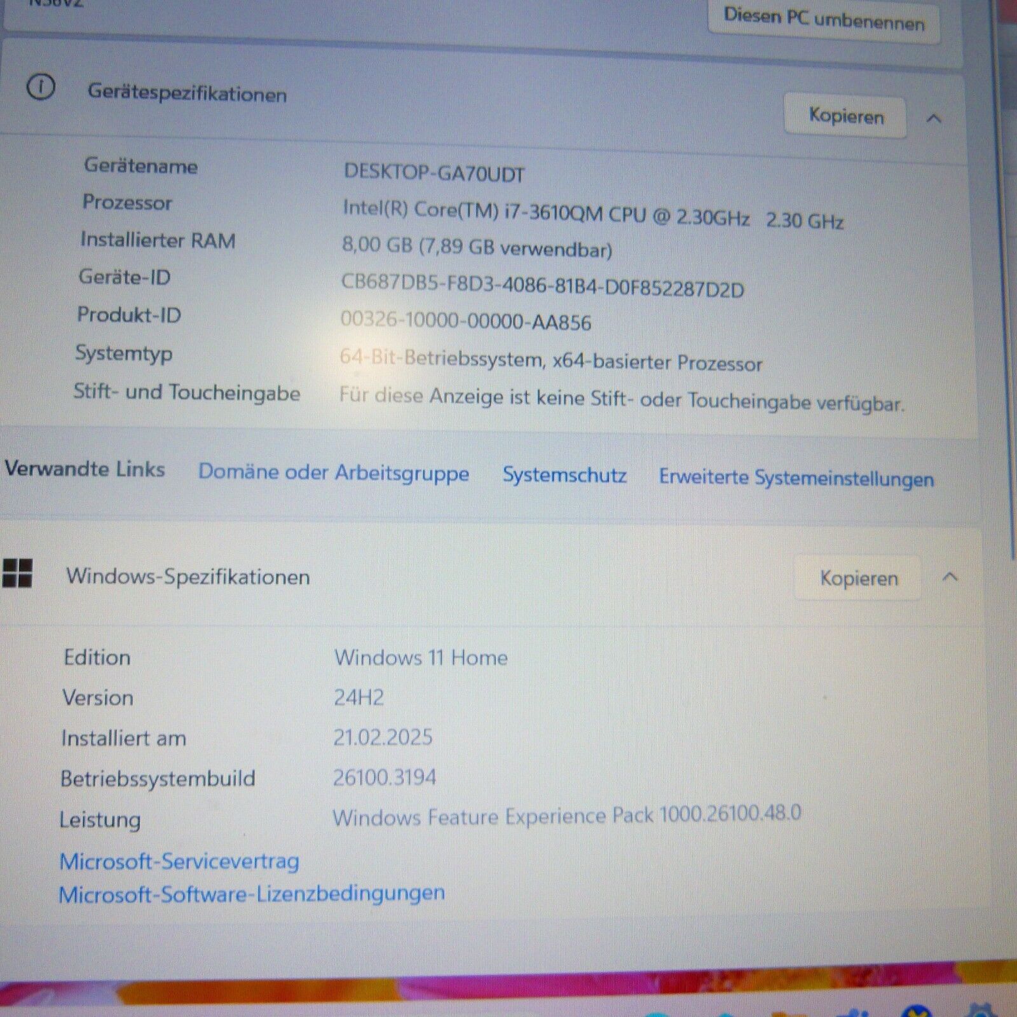1017x1017 pixels.
Task: Click the Betriebssystembuild label
Action: tap(158, 779)
